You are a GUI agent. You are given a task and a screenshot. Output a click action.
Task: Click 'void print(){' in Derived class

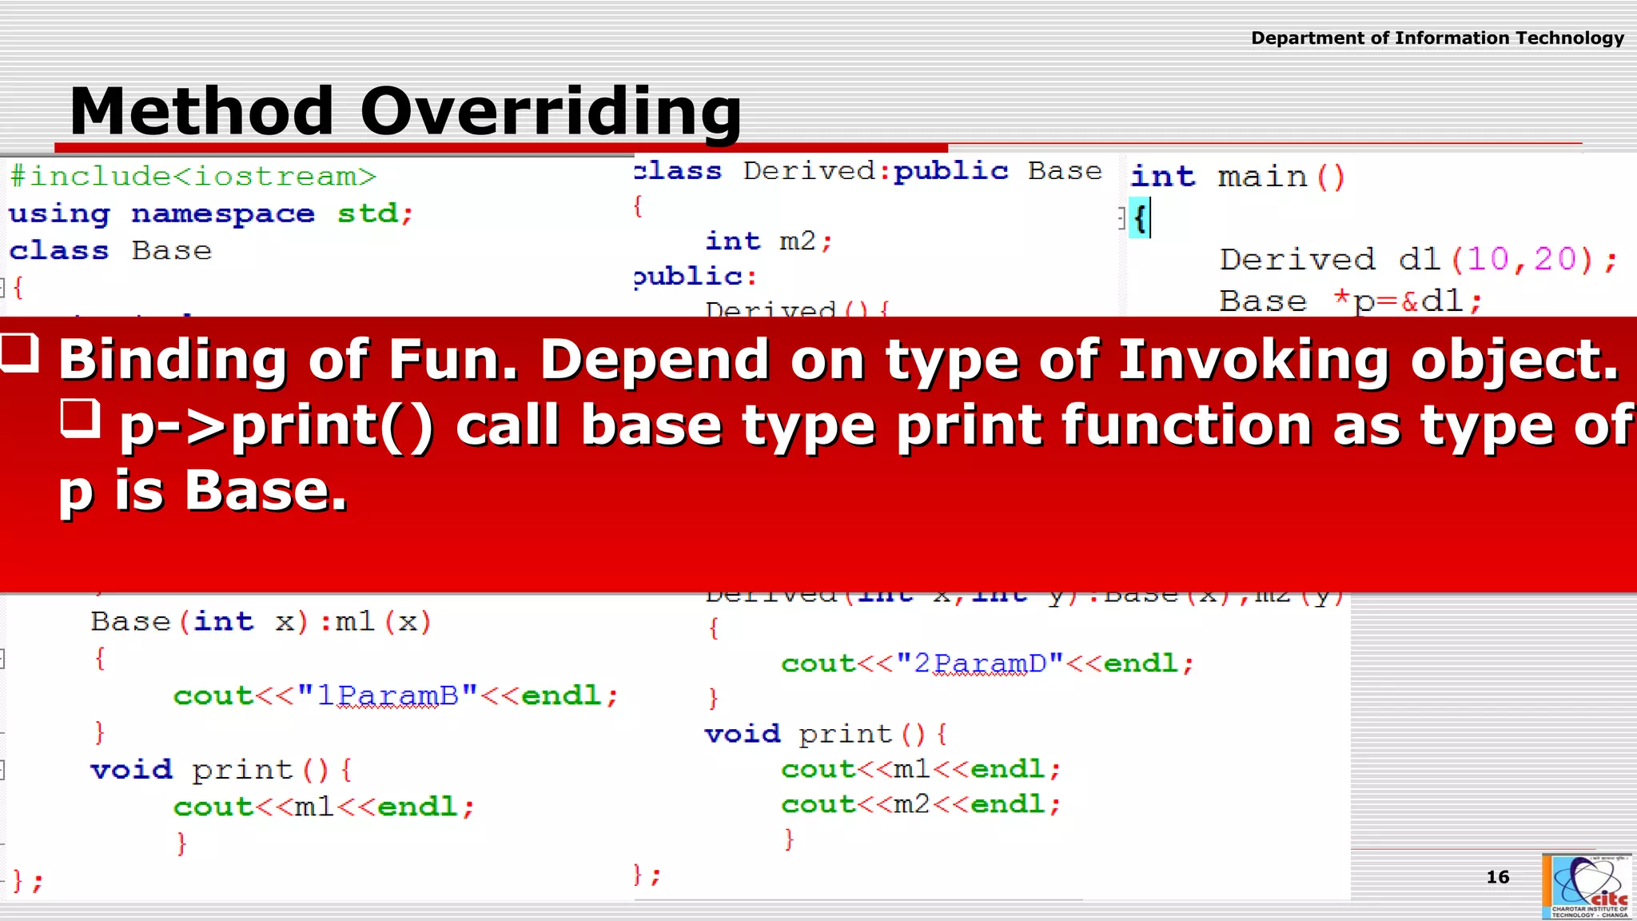(x=826, y=734)
